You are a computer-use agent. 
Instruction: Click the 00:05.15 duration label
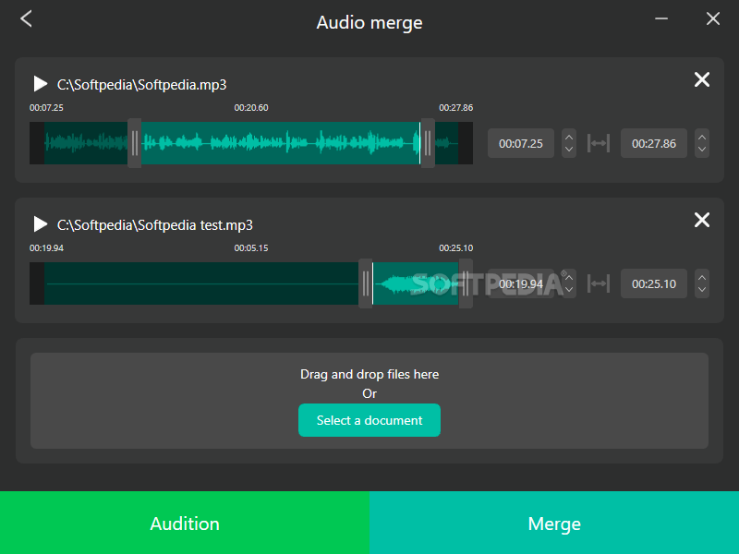[x=251, y=248]
